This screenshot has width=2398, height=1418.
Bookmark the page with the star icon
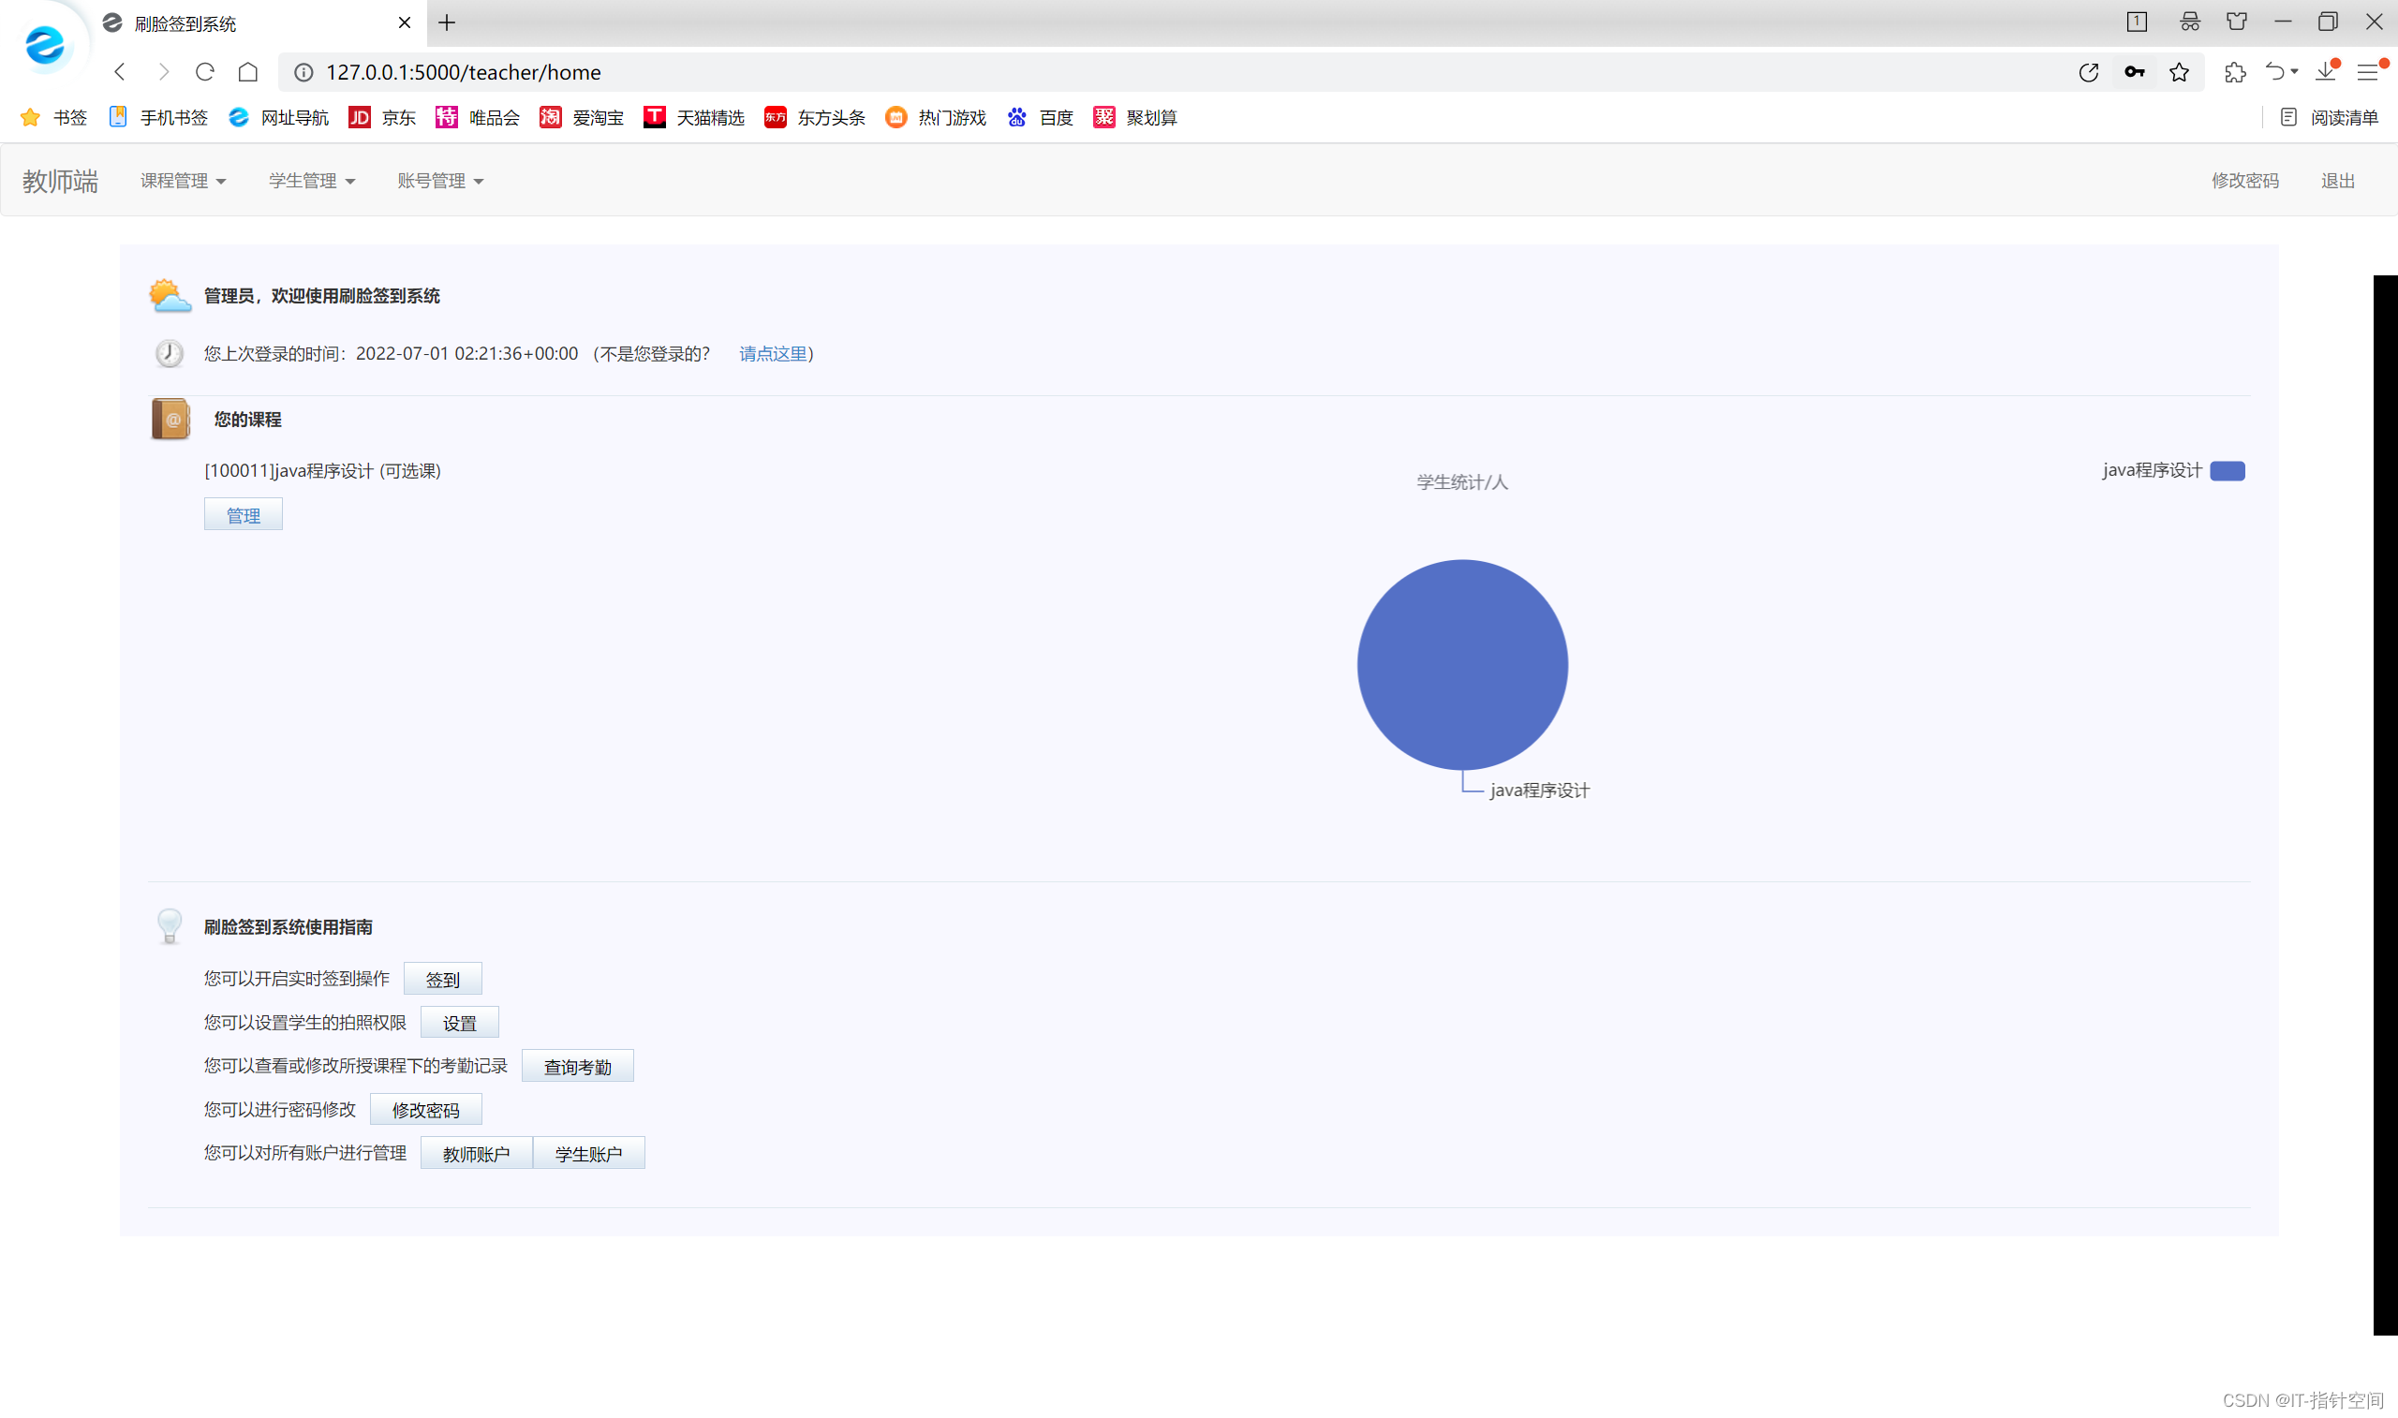tap(2178, 73)
